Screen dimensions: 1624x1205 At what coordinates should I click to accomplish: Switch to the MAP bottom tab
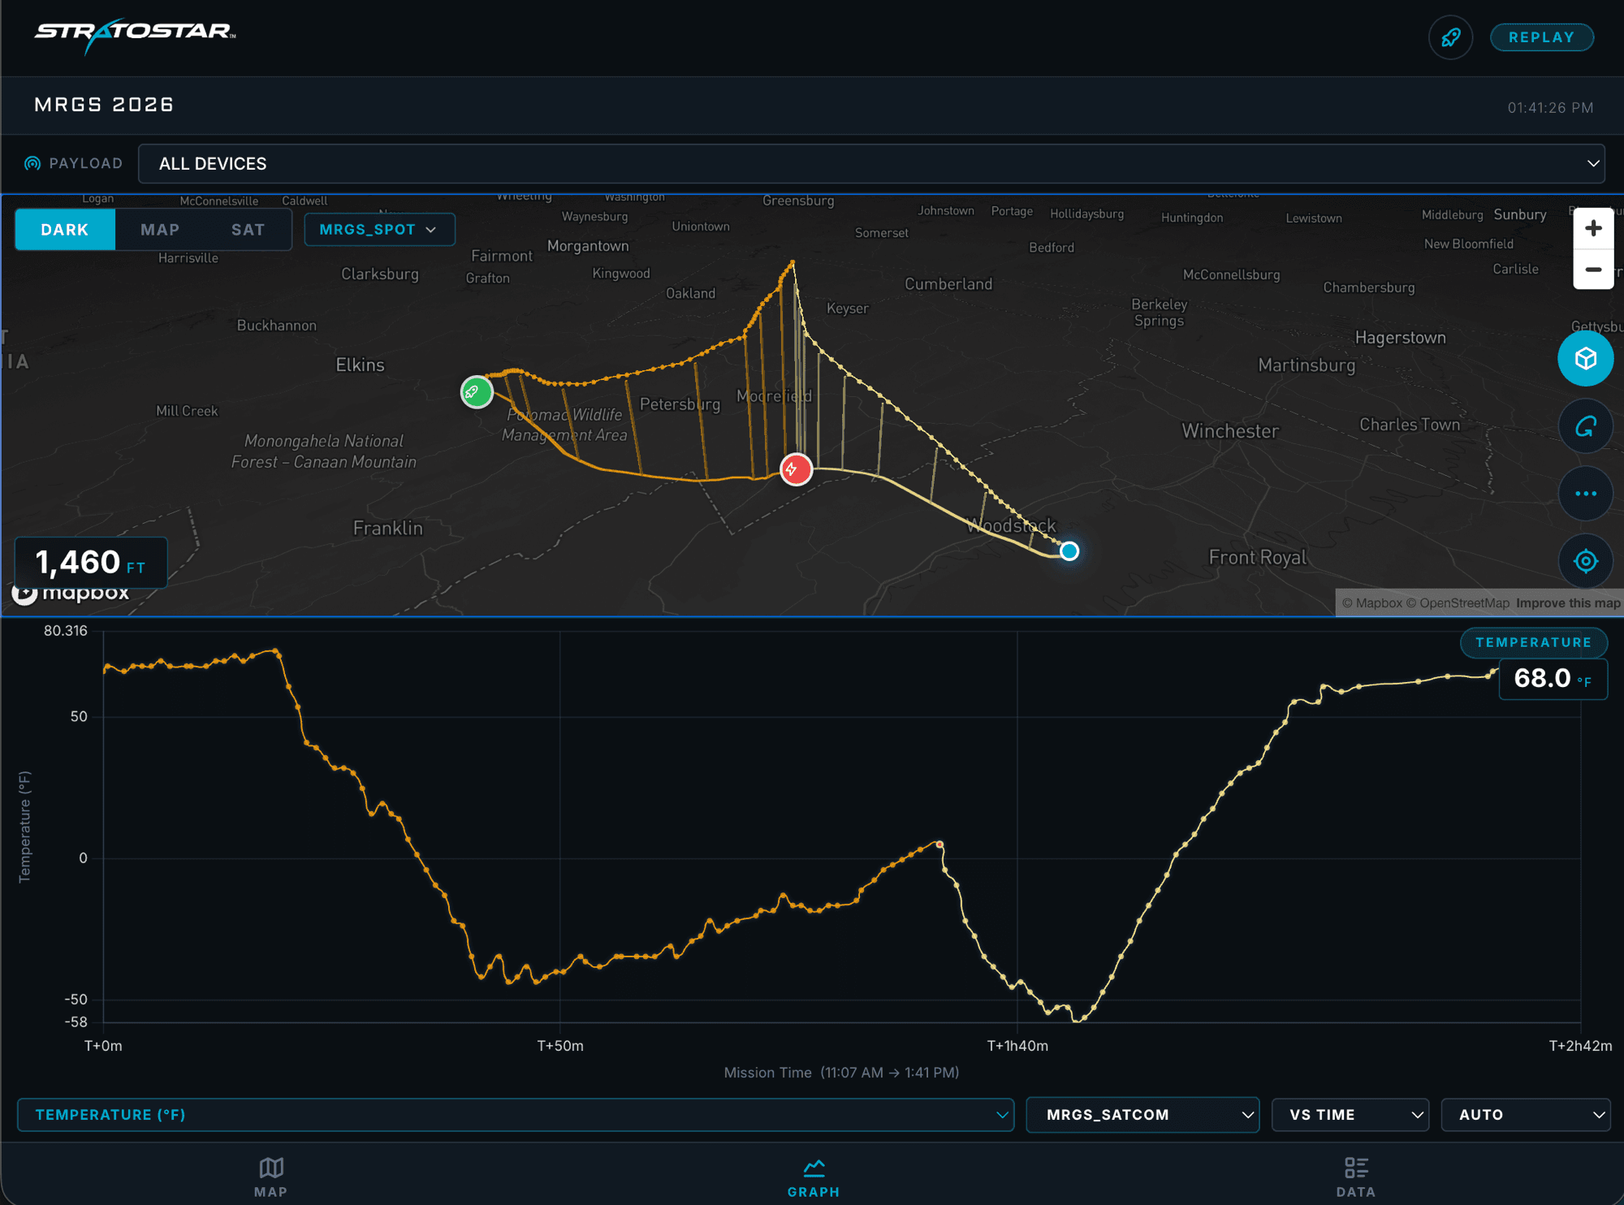[x=270, y=1177]
